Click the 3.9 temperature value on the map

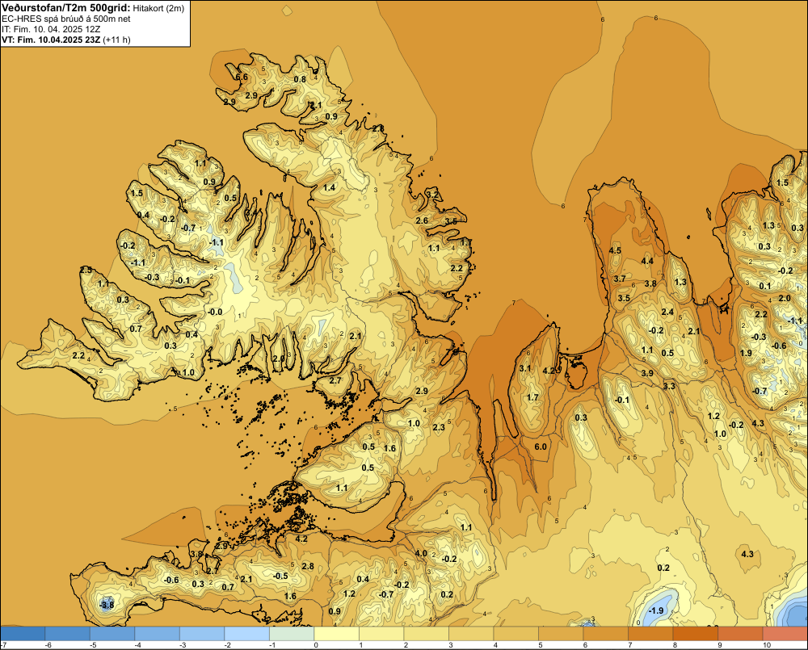point(648,373)
